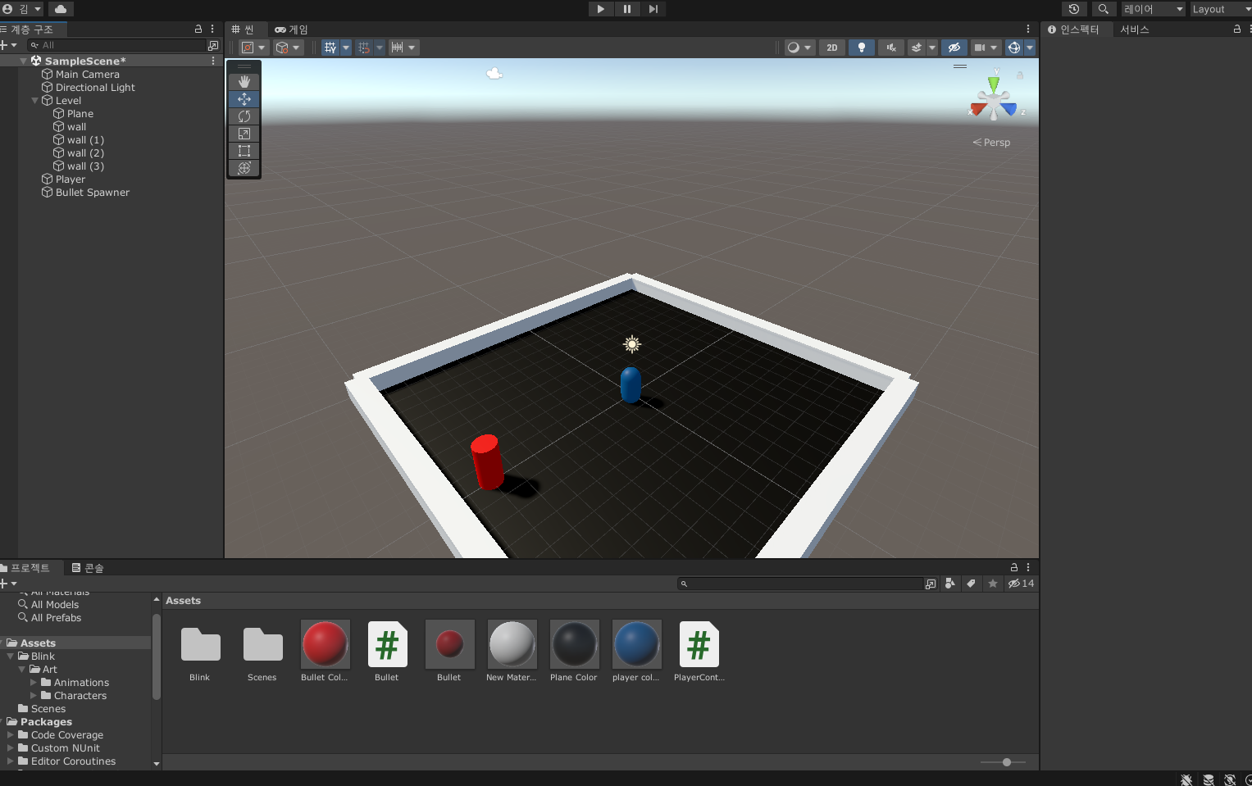The width and height of the screenshot is (1252, 786).
Task: Toggle scene visibility hidden-objects eye button
Action: 954,48
